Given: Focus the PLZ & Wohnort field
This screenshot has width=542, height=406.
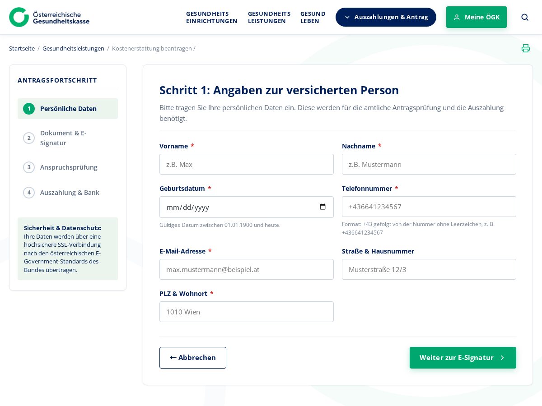Looking at the screenshot, I should [x=247, y=312].
